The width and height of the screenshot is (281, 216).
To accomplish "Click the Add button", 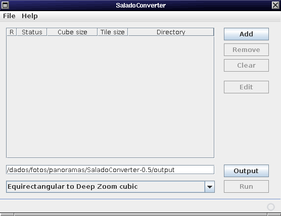I will [x=246, y=34].
